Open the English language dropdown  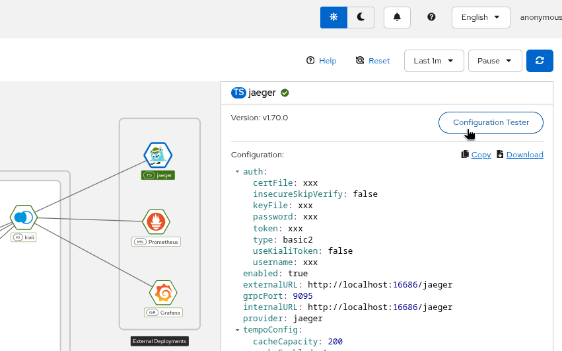pos(480,17)
